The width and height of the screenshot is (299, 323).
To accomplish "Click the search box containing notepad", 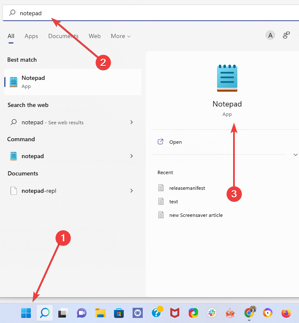I will pyautogui.click(x=151, y=13).
